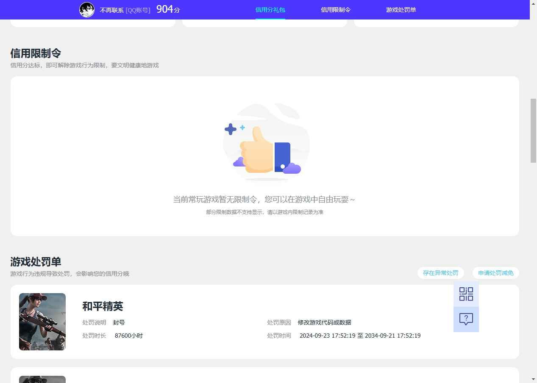
Task: Click the 处罚时长 label
Action: coord(94,336)
